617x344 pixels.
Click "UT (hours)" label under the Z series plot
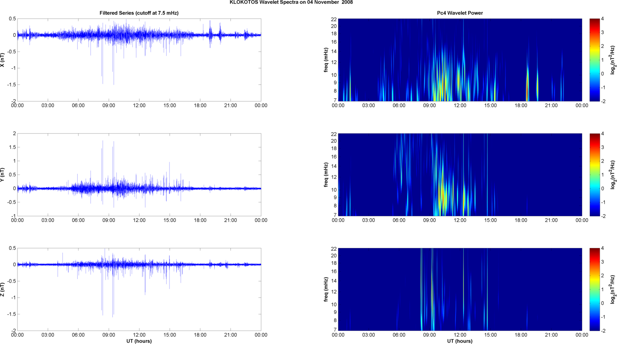click(139, 341)
